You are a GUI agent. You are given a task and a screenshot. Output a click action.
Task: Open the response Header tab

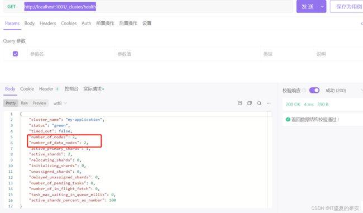(49, 89)
